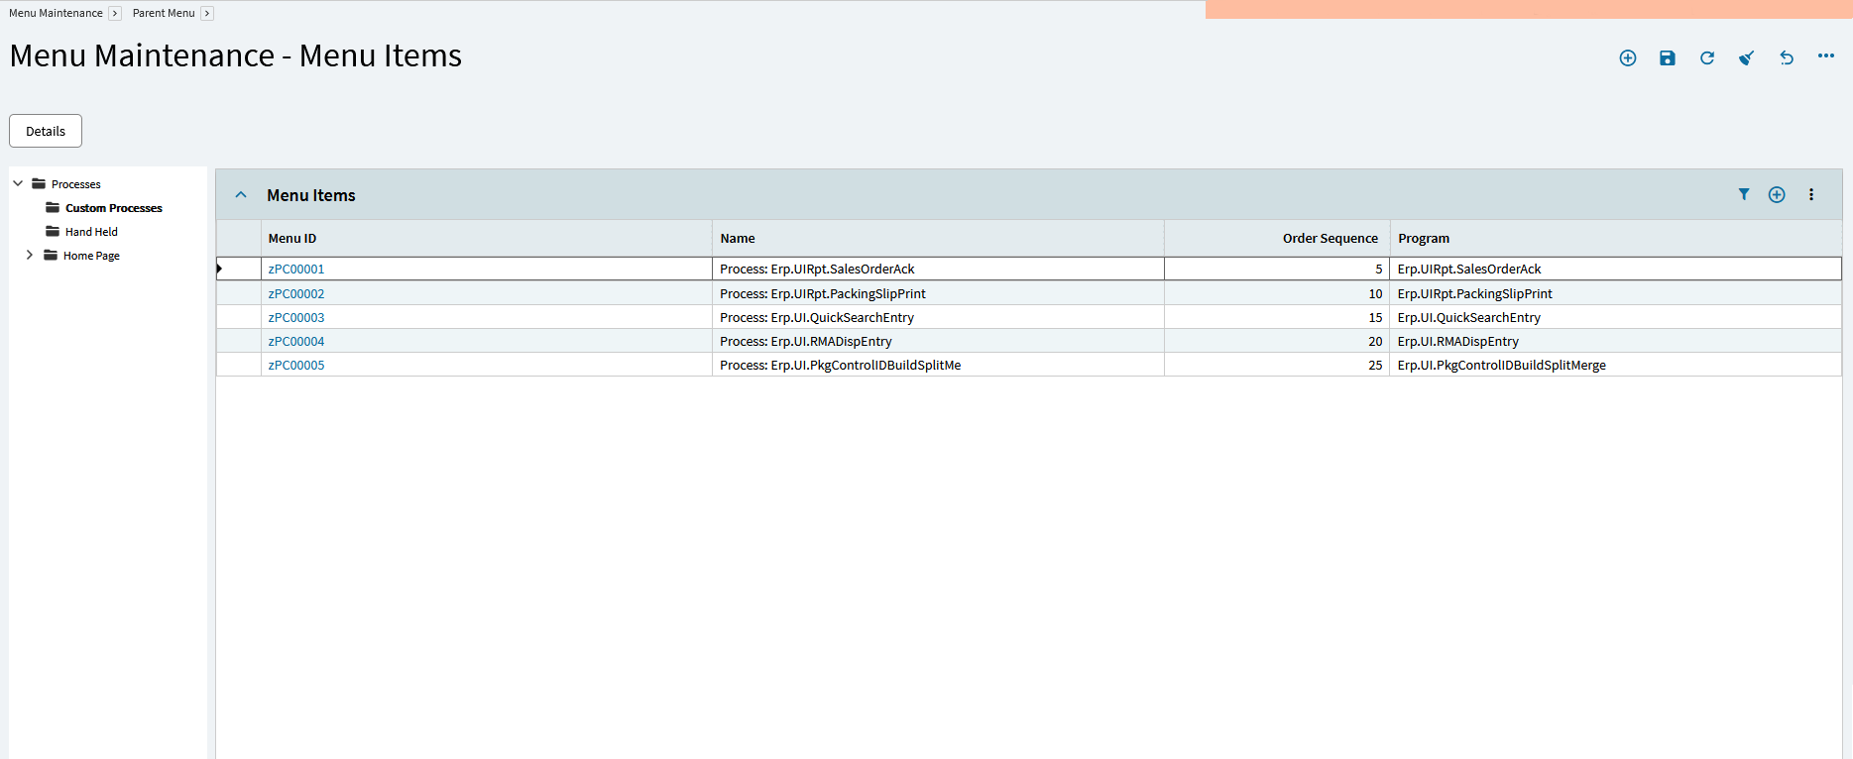Click the Menu Maintenance breadcrumb
This screenshot has width=1853, height=759.
(x=56, y=13)
